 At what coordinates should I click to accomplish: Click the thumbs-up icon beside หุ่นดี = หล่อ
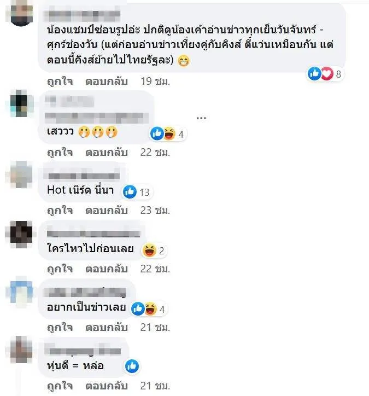pyautogui.click(x=132, y=366)
